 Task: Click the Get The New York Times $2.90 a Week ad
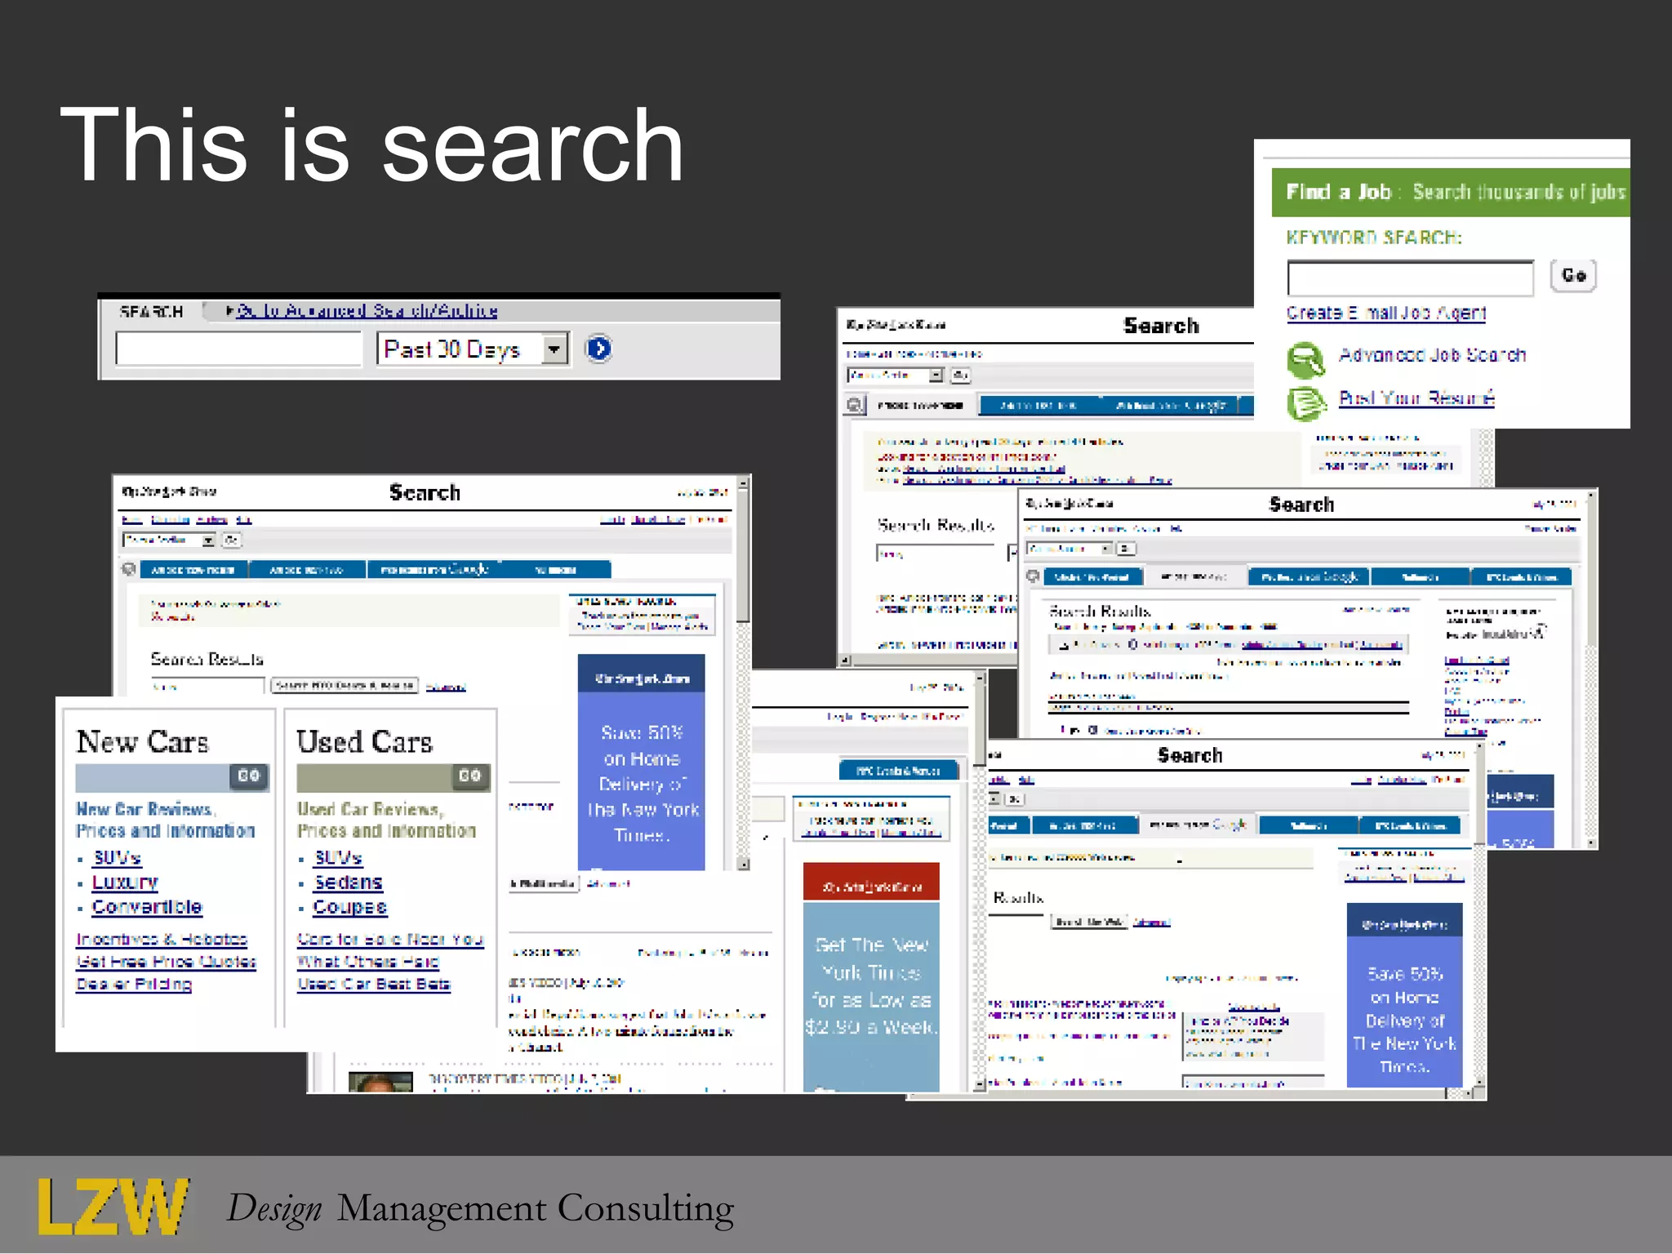[x=871, y=977]
